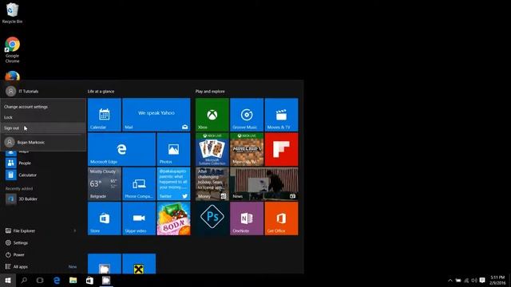Launch Photoshop Express tile

tap(212, 218)
